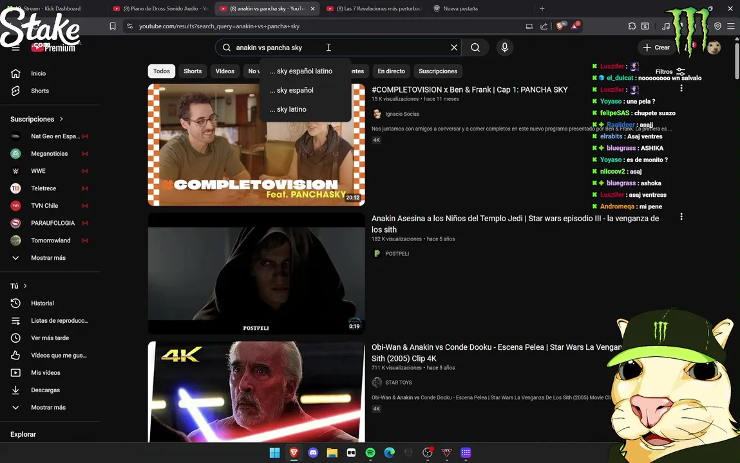This screenshot has width=740, height=463.
Task: Close the anakin vs pancha sky tab
Action: coord(312,8)
